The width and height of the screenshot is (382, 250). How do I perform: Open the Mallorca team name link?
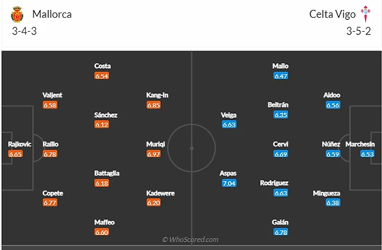click(x=52, y=14)
